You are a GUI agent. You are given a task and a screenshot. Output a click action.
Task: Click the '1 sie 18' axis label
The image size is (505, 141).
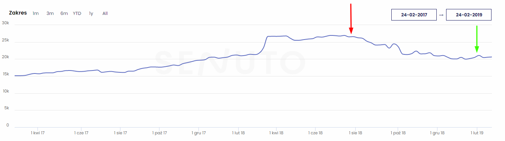point(355,133)
